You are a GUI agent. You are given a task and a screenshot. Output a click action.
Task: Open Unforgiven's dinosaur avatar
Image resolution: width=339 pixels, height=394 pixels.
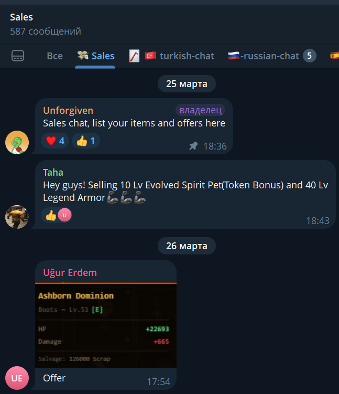coord(17,142)
